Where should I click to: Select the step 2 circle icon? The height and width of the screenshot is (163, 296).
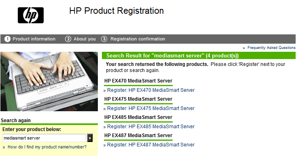(68, 39)
